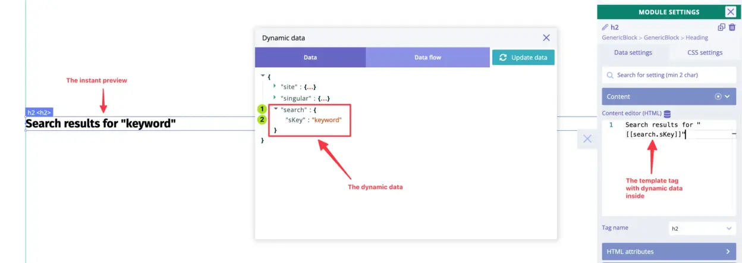Click the search magnifier icon in settings
The height and width of the screenshot is (263, 742).
(610, 76)
